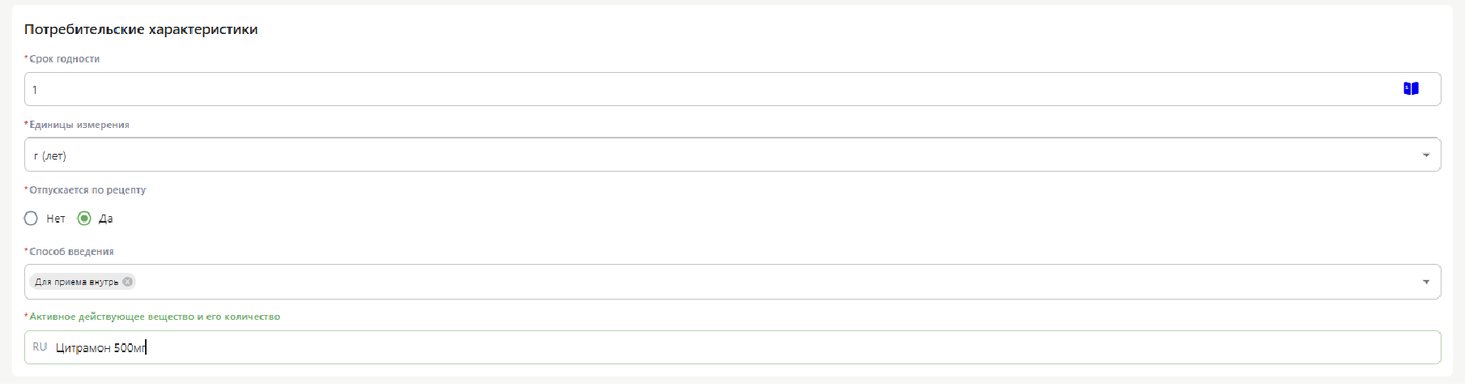Click the "Единицы измерения" field label
The height and width of the screenshot is (387, 1465).
coord(79,125)
